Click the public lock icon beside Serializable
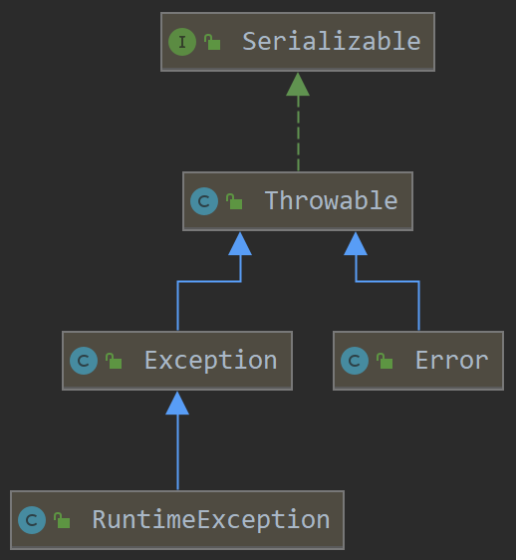Image resolution: width=516 pixels, height=560 pixels. point(212,42)
